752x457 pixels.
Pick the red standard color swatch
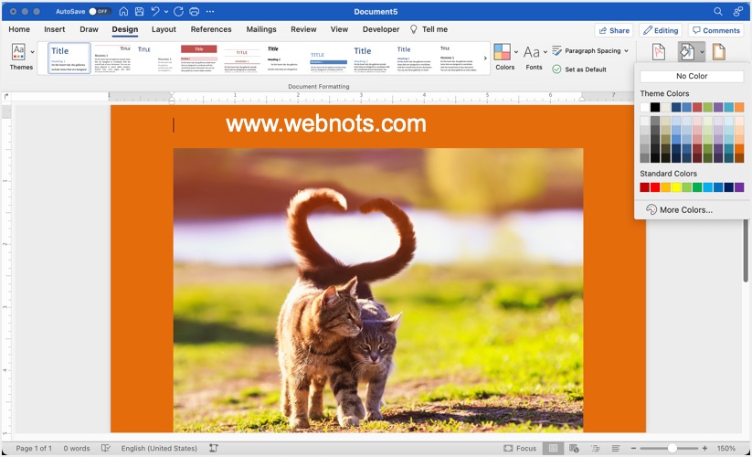tap(655, 187)
